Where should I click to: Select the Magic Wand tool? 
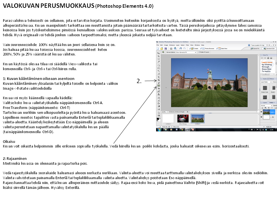coord(159,71)
